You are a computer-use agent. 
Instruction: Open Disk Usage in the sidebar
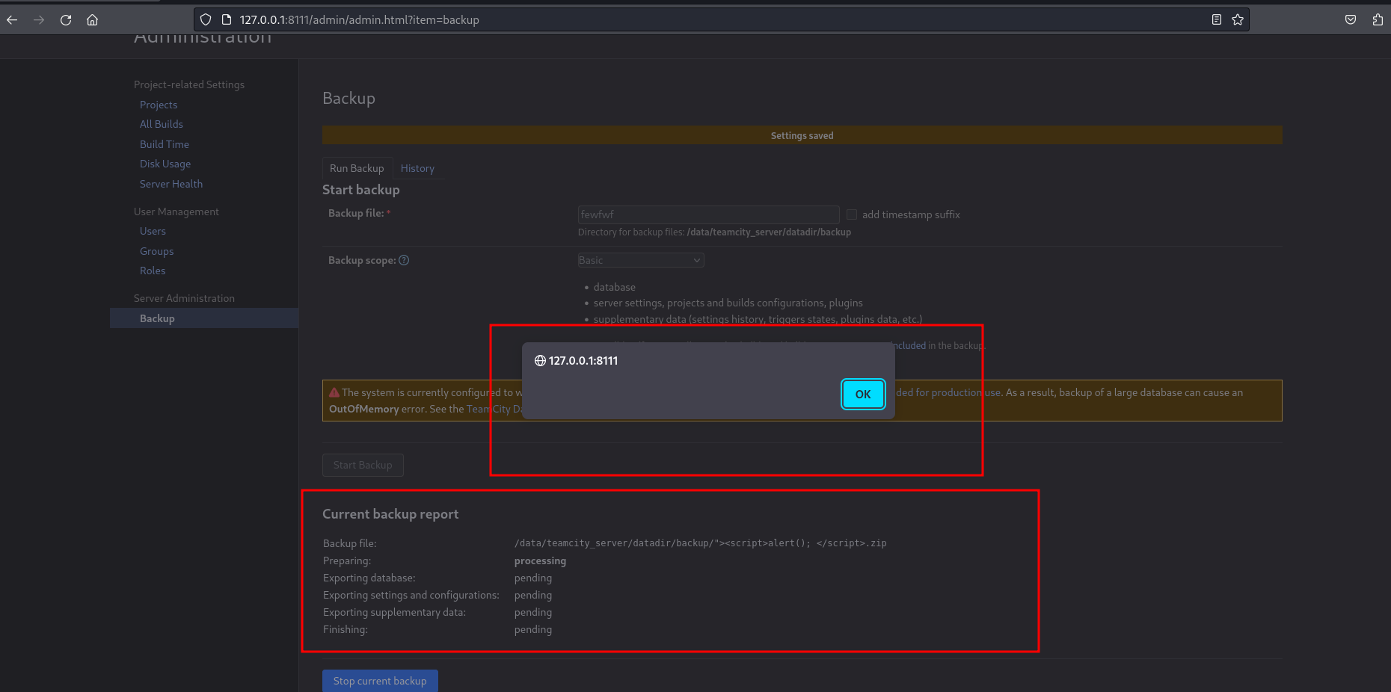[165, 164]
